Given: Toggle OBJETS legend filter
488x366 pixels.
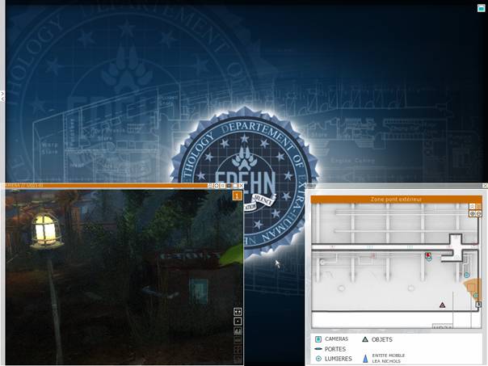Looking at the screenshot, I should pyautogui.click(x=377, y=339).
